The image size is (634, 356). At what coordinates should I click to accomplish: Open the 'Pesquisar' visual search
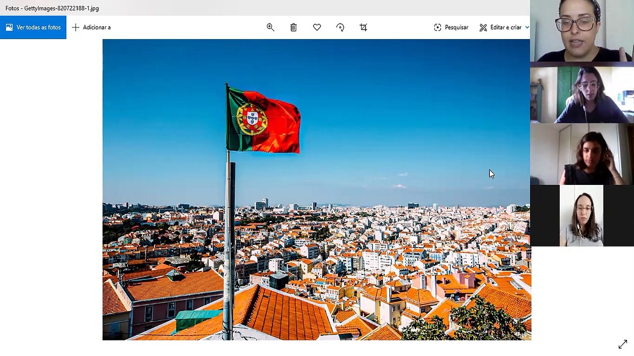(x=451, y=27)
